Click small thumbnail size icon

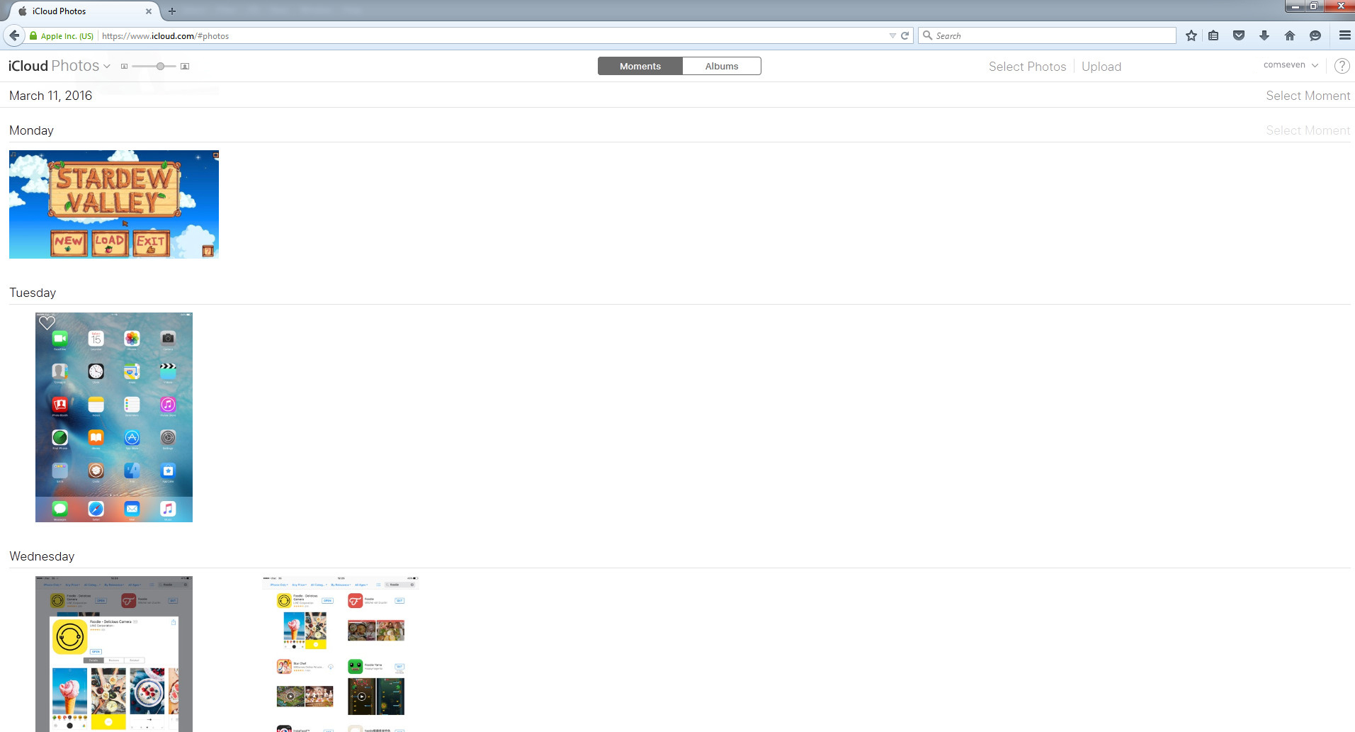[x=124, y=67]
